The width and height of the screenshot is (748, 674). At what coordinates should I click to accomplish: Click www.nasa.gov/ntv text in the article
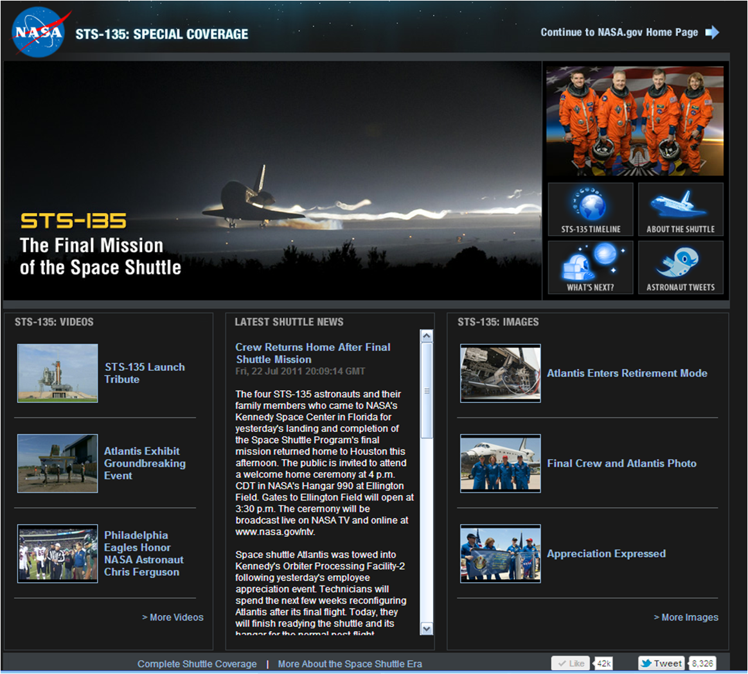pyautogui.click(x=275, y=532)
